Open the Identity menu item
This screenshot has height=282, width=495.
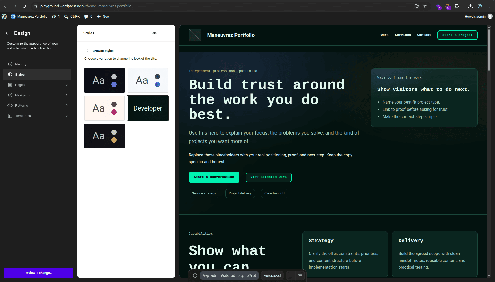pyautogui.click(x=37, y=64)
